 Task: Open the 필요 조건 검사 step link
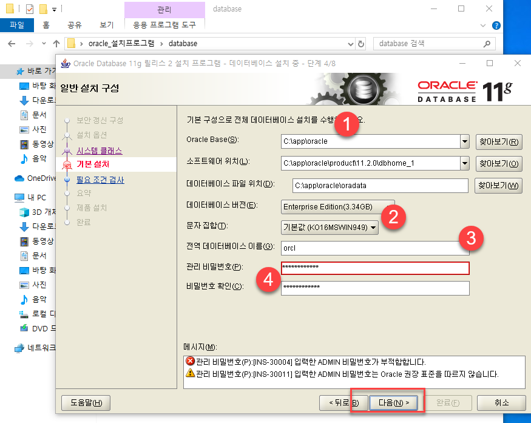tap(100, 180)
